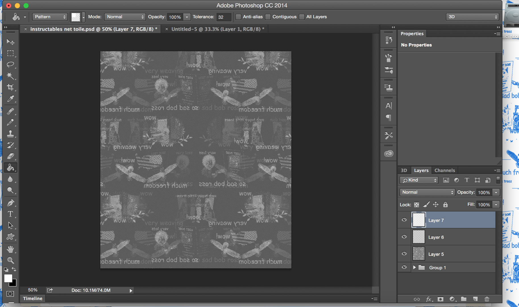Screen dimensions: 519x307
Task: Select the Hand tool
Action: click(x=11, y=249)
